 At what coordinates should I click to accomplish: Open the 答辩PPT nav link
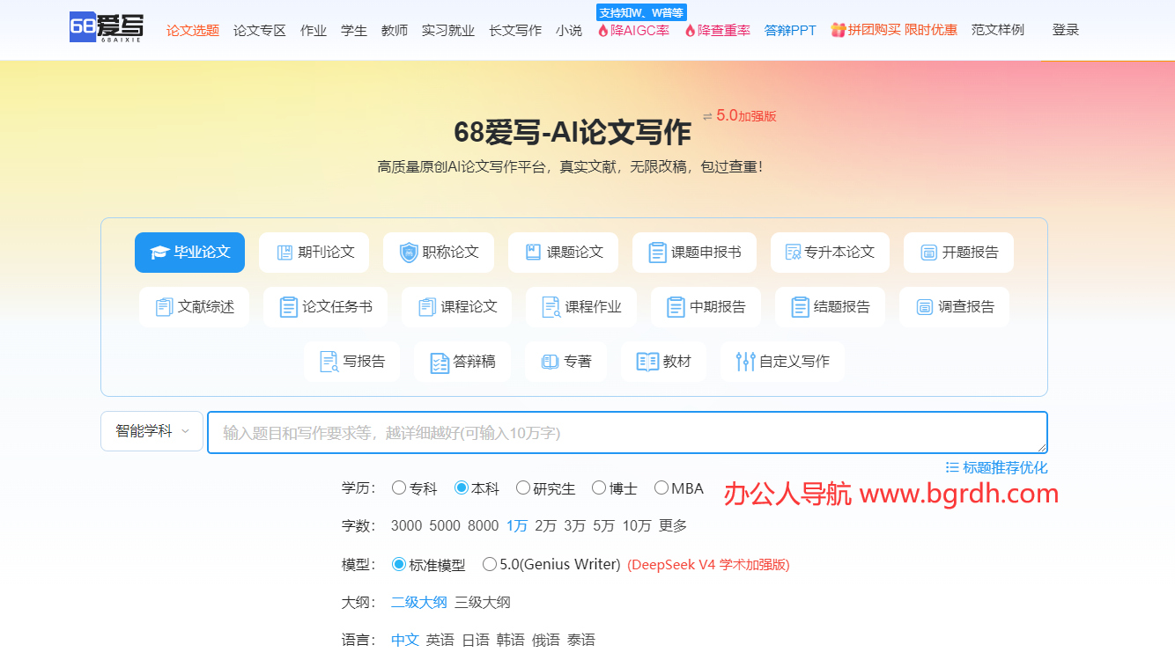coord(790,30)
